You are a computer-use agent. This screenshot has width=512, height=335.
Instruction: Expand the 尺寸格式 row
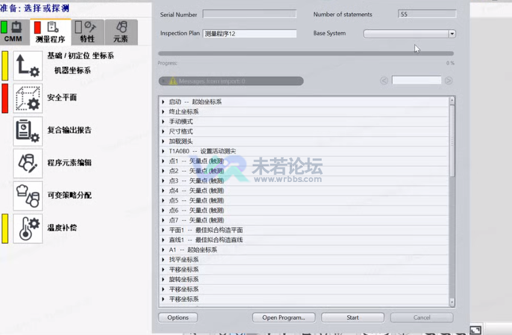coord(163,131)
